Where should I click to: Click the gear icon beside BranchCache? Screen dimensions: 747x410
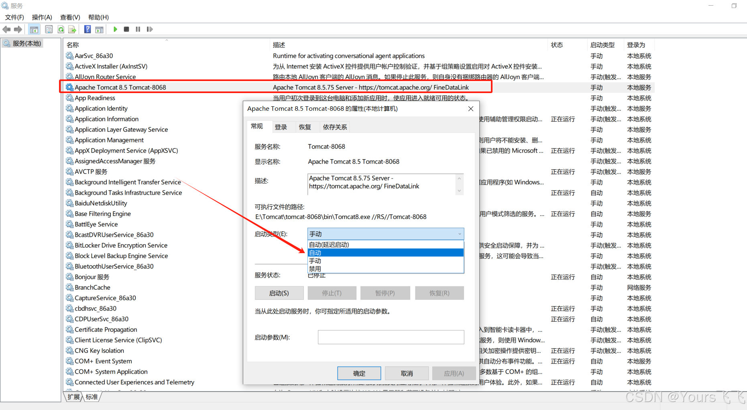point(70,287)
